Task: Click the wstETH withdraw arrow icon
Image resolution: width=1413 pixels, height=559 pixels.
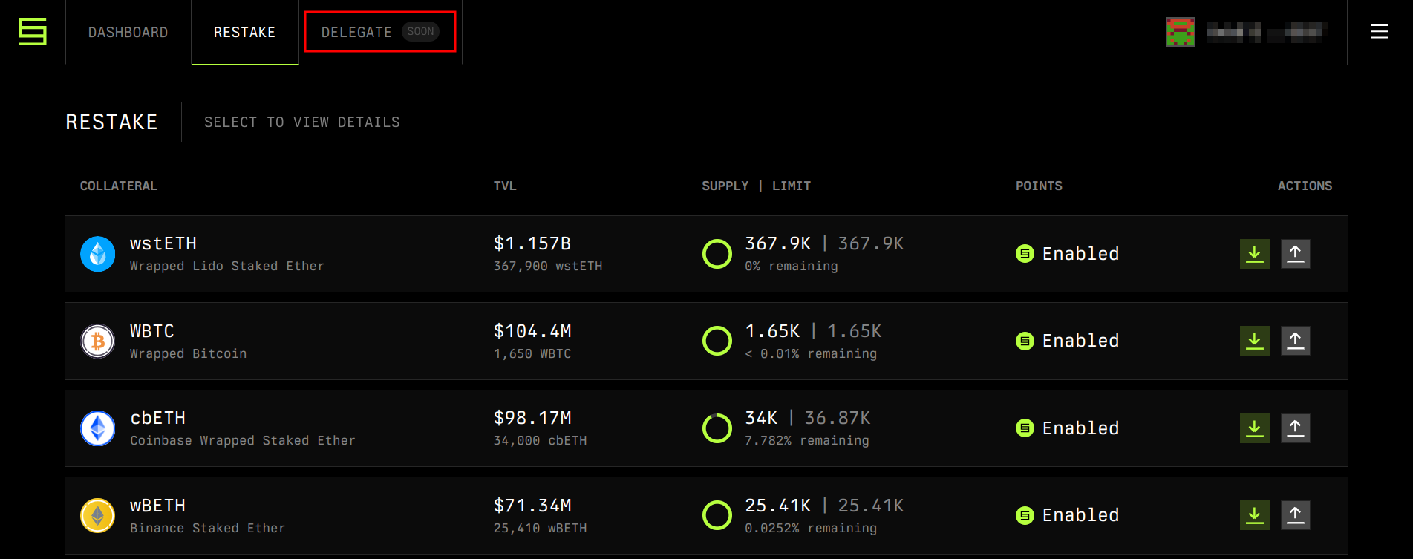Action: tap(1296, 254)
